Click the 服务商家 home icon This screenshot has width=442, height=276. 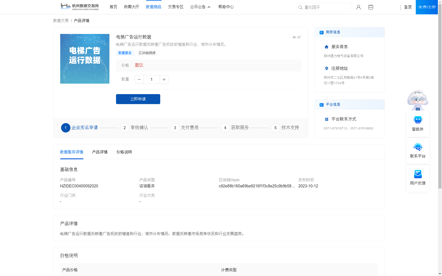click(327, 47)
